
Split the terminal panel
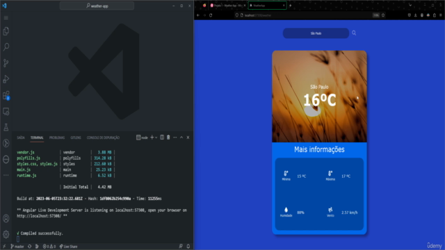162,137
